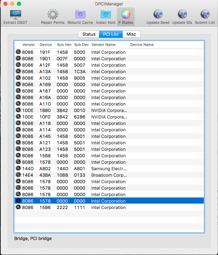218x255 pixels.
Task: Click the DPCIManager window title
Action: pyautogui.click(x=109, y=4)
